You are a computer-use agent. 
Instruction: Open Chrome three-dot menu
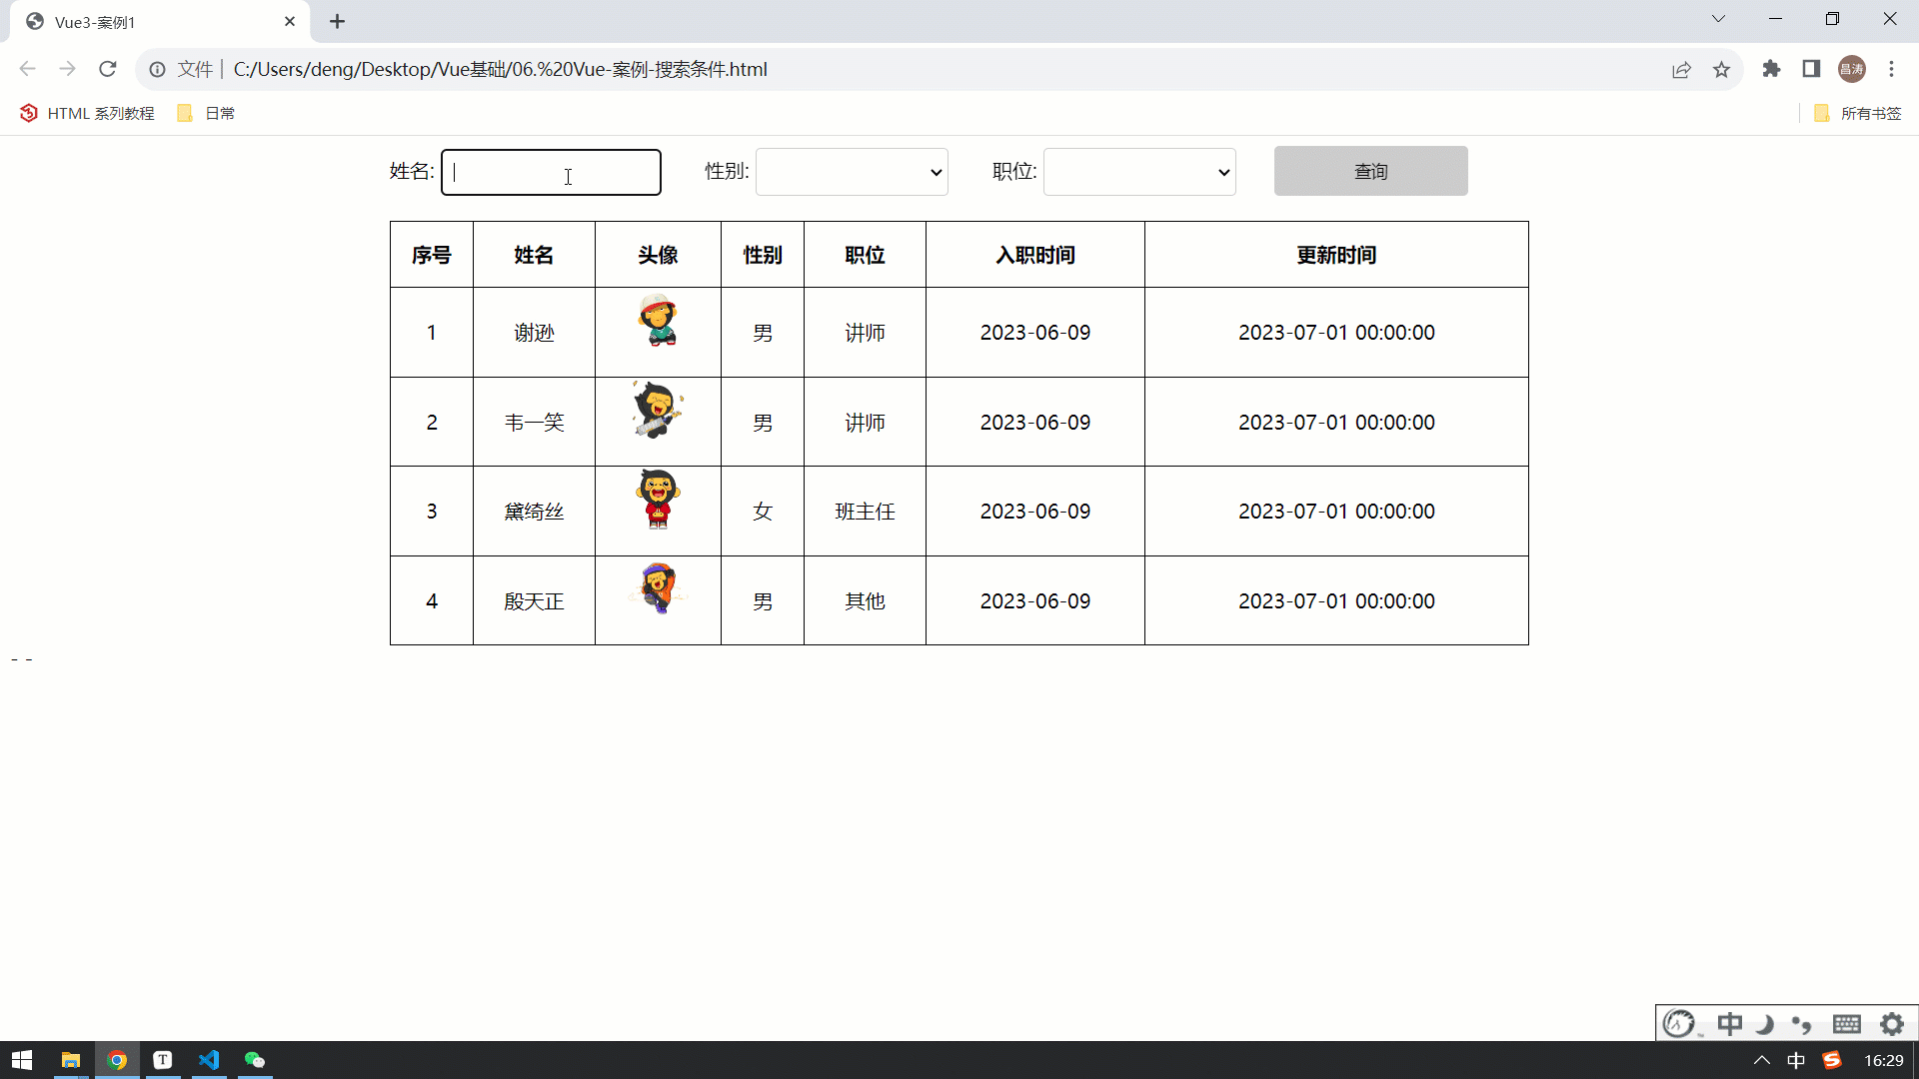pos(1891,69)
